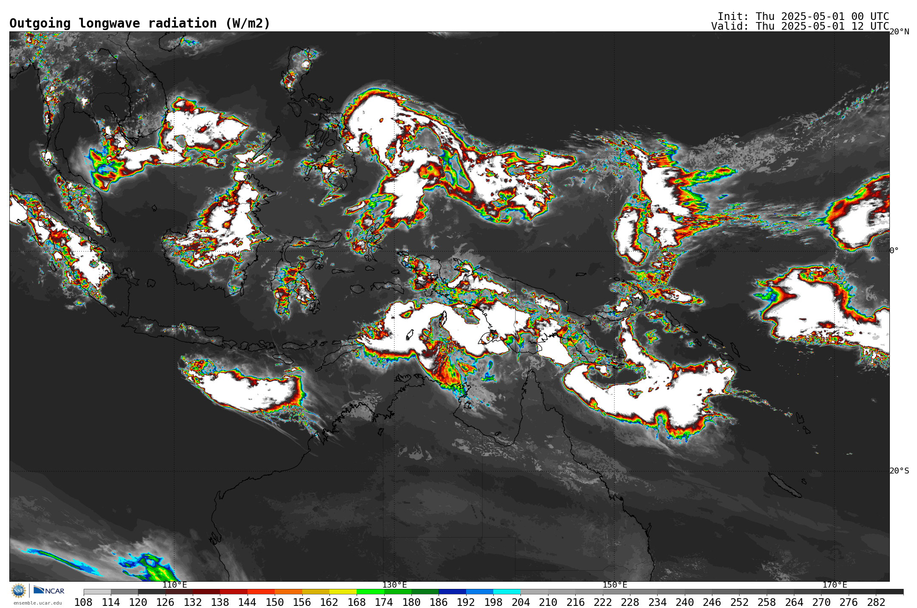Screen dimensions: 917x608
Task: Pick the orange swatch between 150 and 156
Action: pos(288,591)
